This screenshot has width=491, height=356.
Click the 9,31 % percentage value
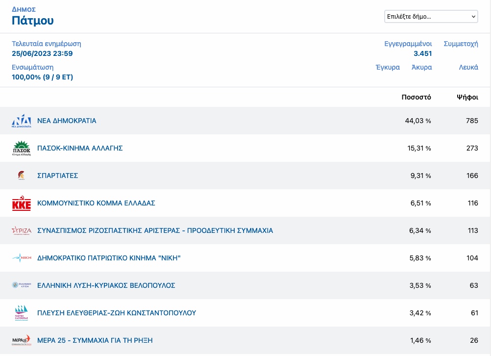click(x=421, y=176)
